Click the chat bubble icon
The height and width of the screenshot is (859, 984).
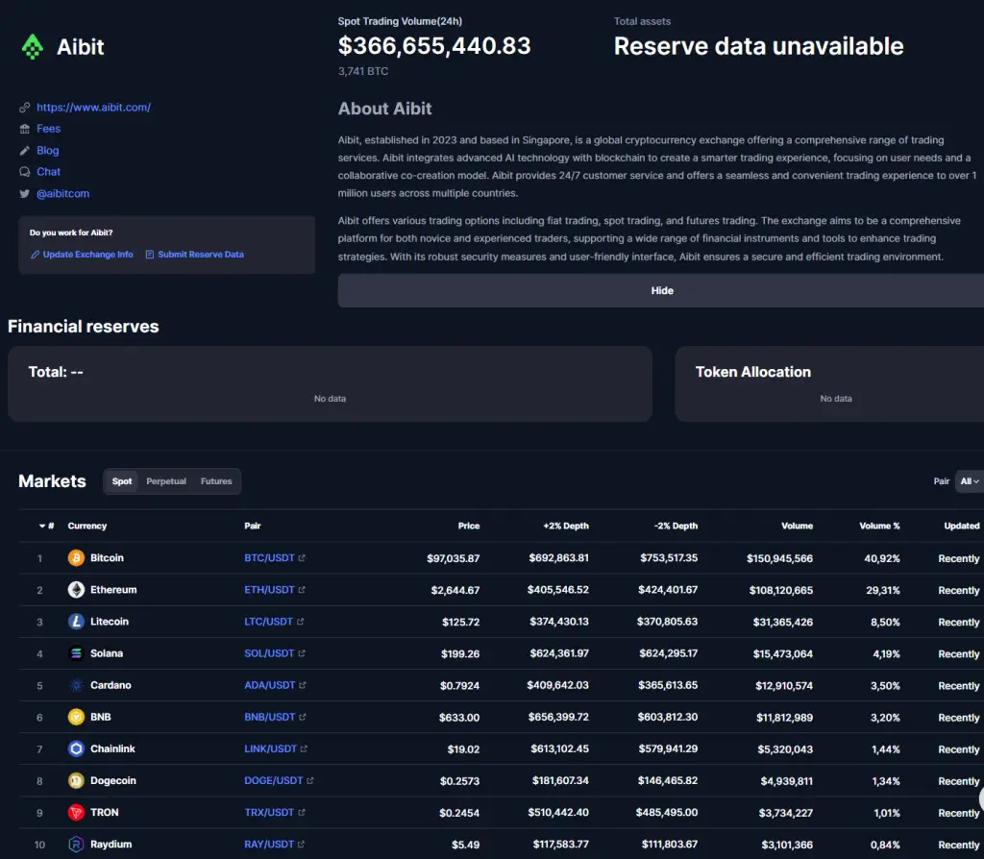pos(24,171)
